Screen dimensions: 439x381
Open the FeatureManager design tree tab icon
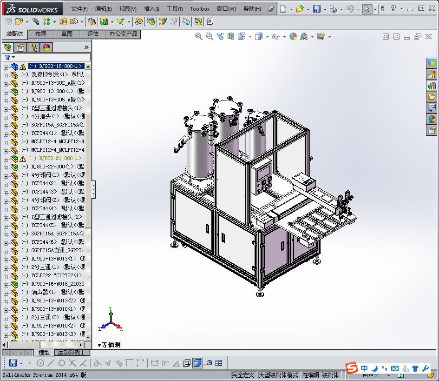pos(8,47)
